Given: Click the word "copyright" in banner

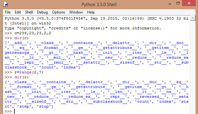Looking at the screenshot, I should point(30,28).
